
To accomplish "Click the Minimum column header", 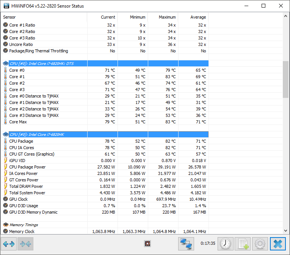I will click(x=133, y=17).
